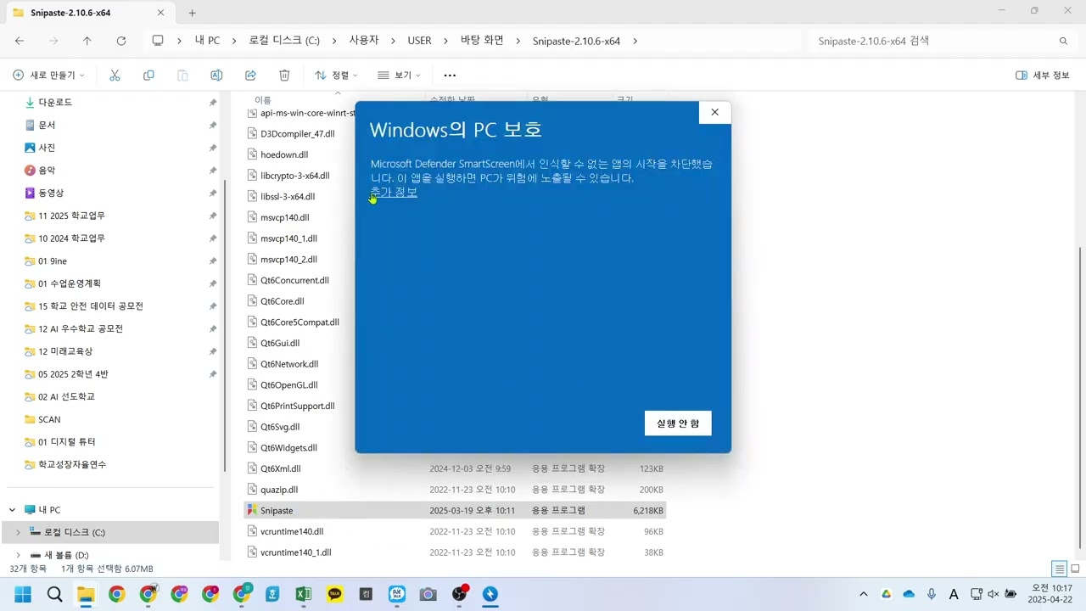
Task: Expand chevron after Snipaste-2.10.6-x64 in address bar
Action: (x=635, y=41)
